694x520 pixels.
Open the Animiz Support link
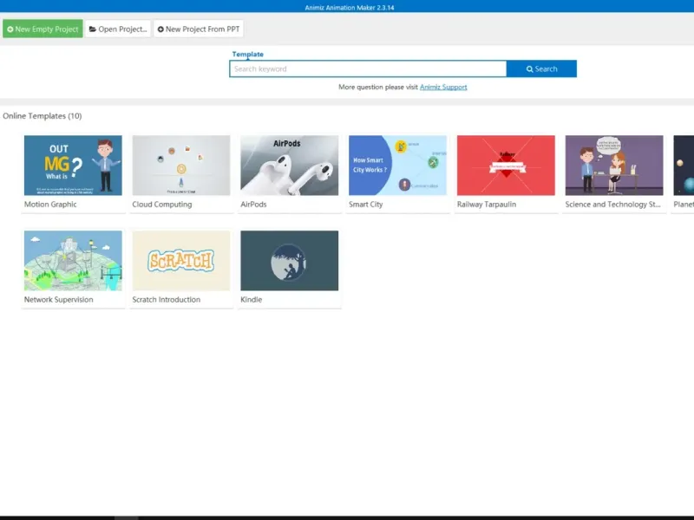pos(443,88)
